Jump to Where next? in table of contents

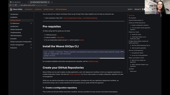click(133, 71)
